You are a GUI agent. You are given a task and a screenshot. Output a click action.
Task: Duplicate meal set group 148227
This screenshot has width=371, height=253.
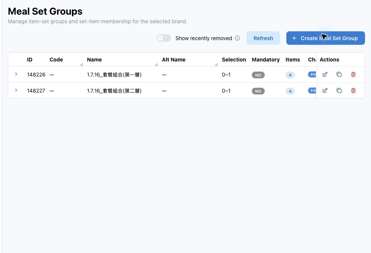point(339,91)
